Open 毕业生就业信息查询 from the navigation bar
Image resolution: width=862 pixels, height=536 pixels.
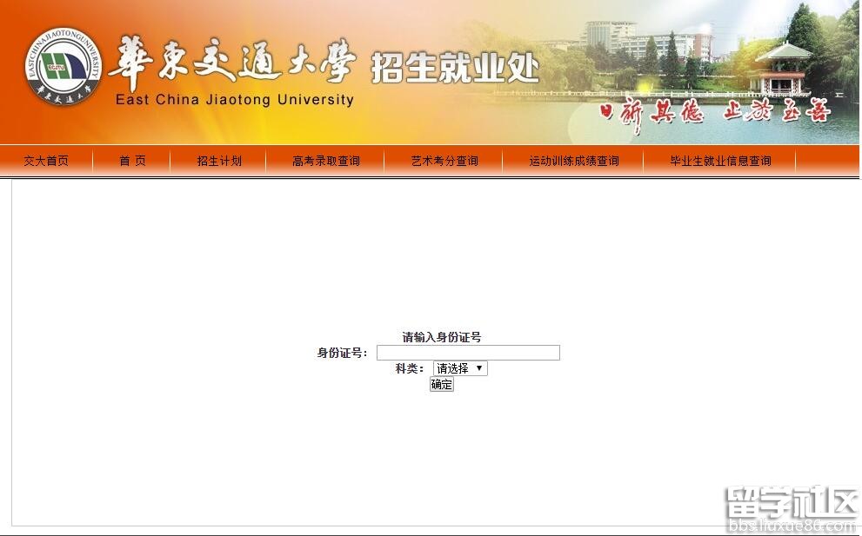[720, 161]
